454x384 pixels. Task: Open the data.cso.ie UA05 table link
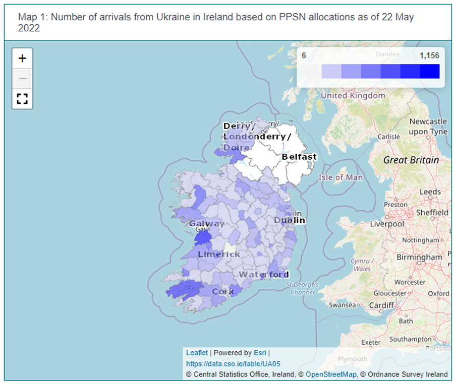[x=233, y=364]
